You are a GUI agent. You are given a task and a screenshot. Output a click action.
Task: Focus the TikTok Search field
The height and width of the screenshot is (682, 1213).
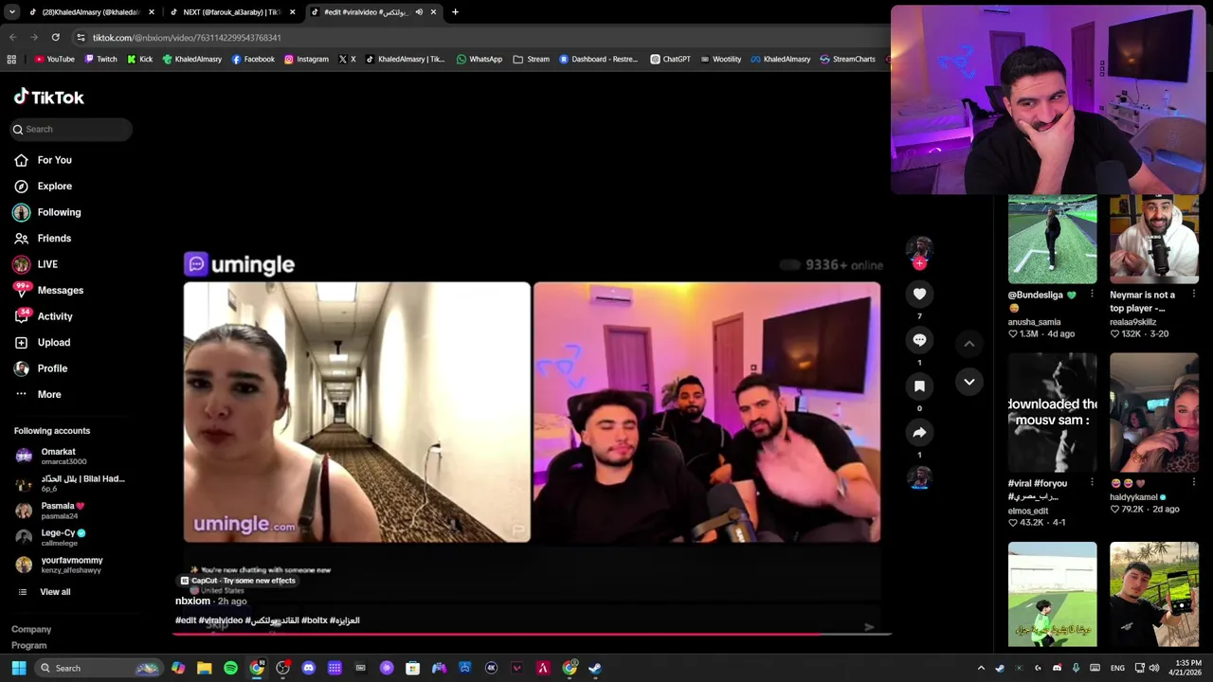point(72,129)
